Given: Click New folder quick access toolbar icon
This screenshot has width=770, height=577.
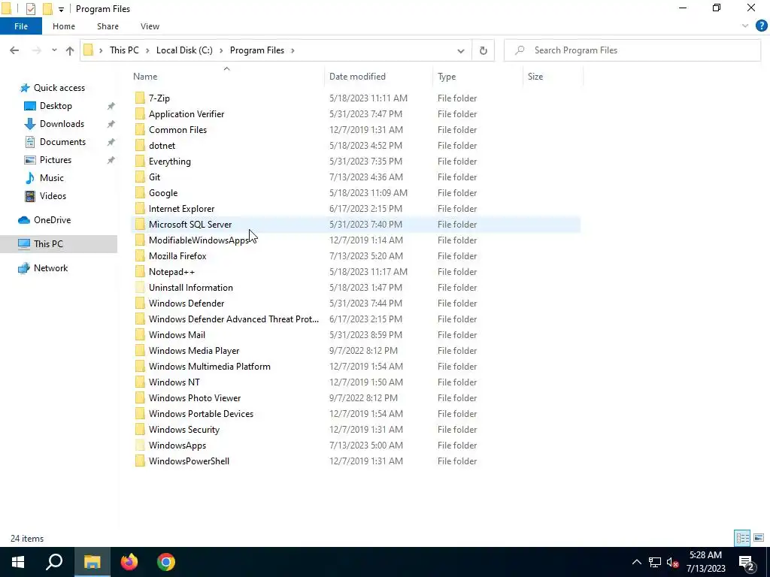Looking at the screenshot, I should [x=47, y=9].
